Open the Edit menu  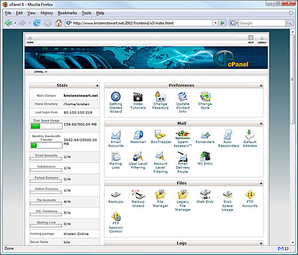click(19, 13)
